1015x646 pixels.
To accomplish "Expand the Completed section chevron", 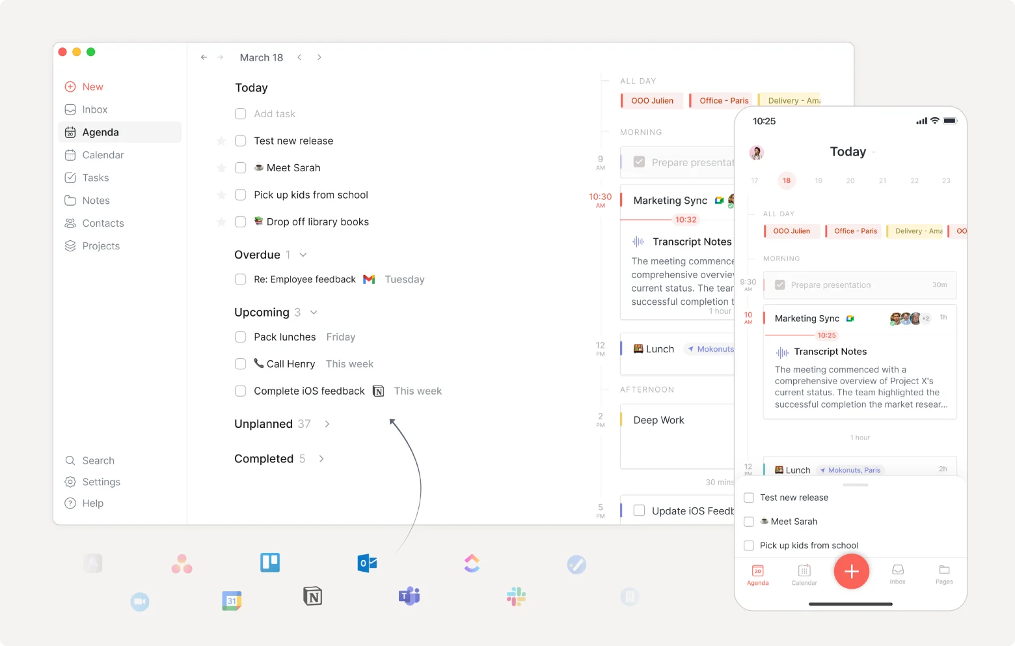I will 321,459.
